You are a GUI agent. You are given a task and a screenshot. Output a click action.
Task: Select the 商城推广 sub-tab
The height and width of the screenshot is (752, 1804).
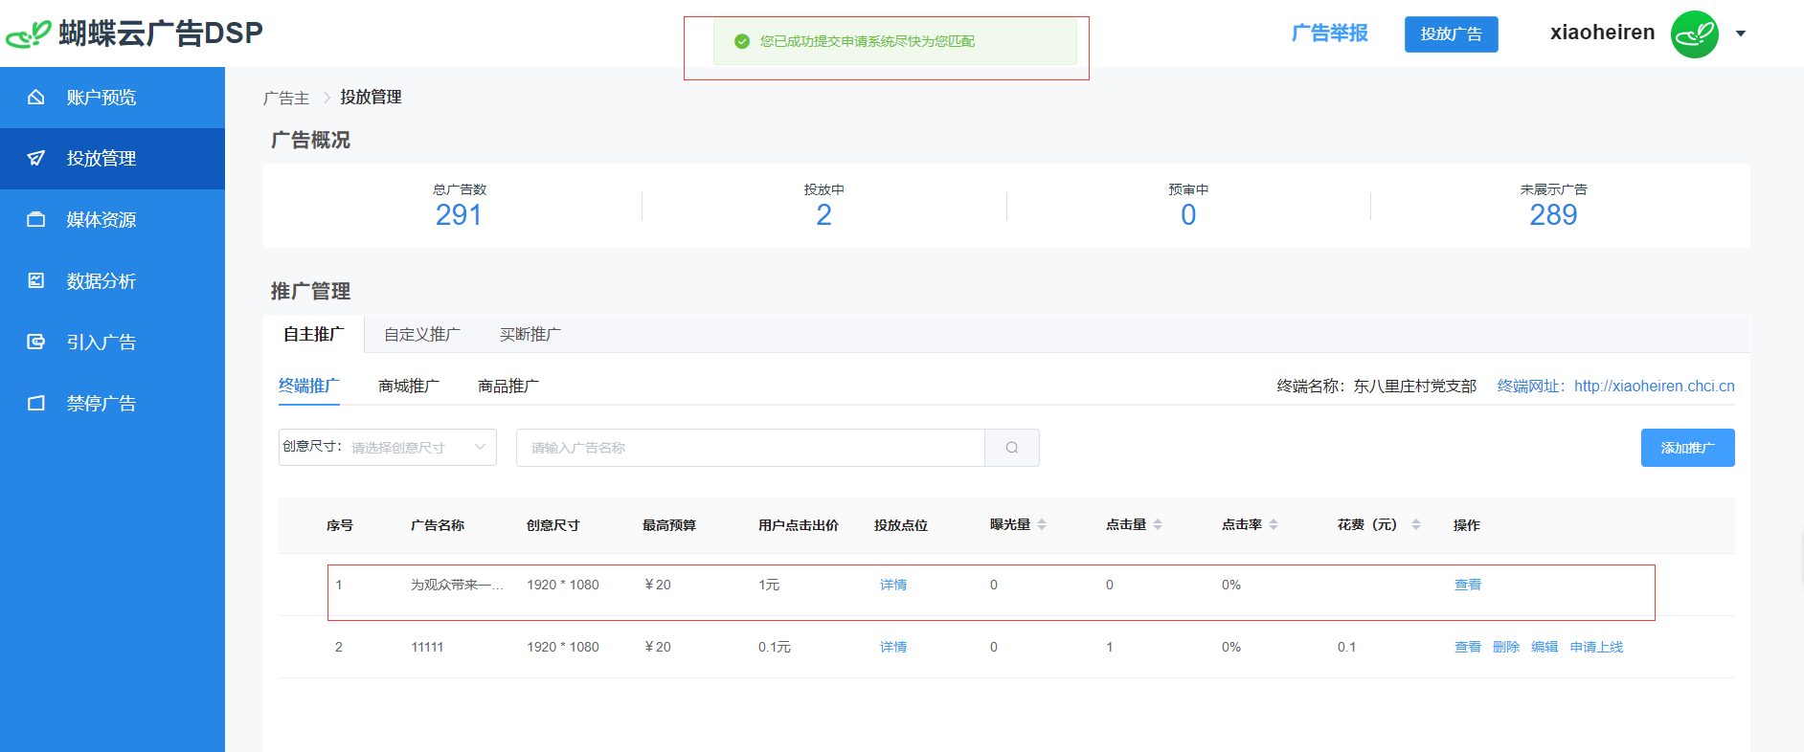point(409,386)
